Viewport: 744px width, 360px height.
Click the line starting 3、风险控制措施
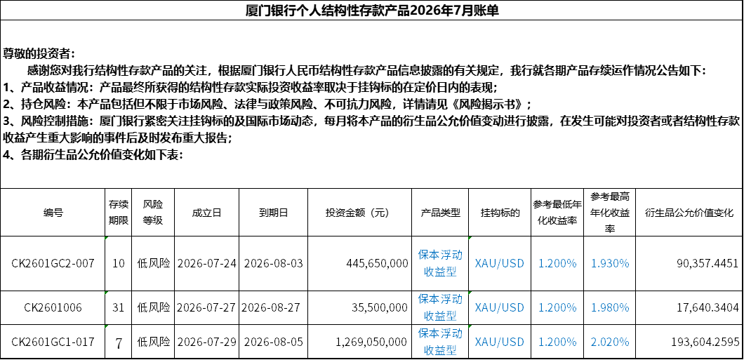tap(372, 129)
